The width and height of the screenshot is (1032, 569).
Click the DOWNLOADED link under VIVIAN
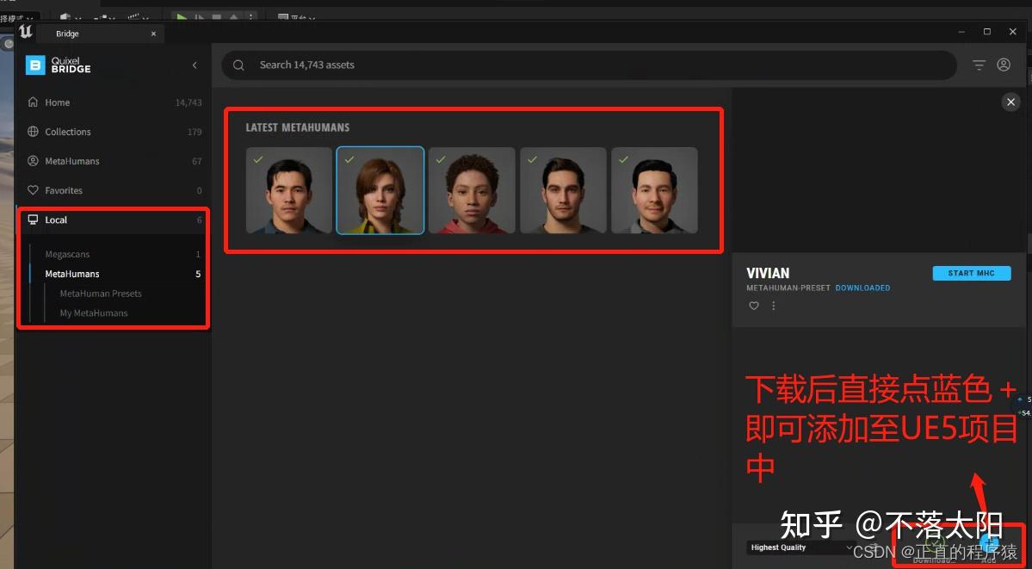862,288
